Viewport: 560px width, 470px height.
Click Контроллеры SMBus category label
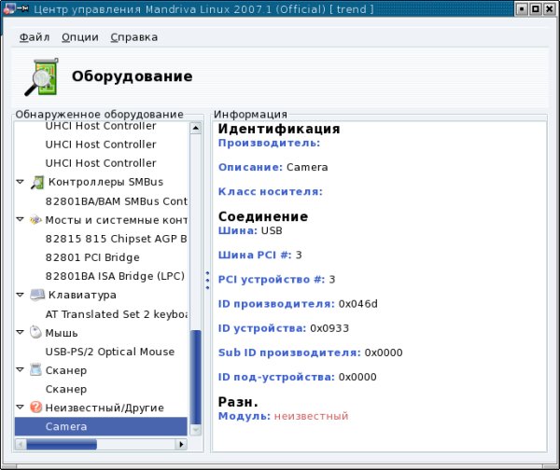tap(105, 182)
